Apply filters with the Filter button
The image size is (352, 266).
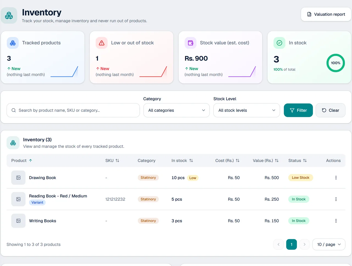coord(298,110)
